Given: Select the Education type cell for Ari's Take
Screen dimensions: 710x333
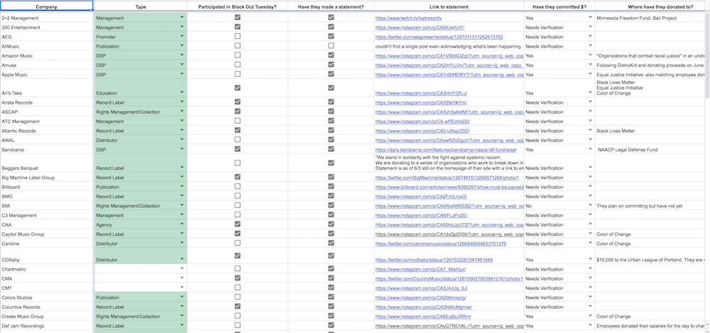Looking at the screenshot, I should click(141, 88).
